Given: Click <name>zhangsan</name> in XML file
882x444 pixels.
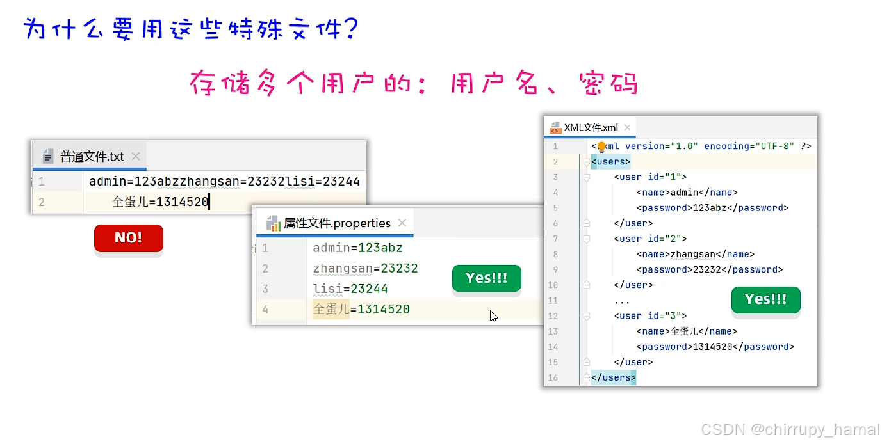Looking at the screenshot, I should (x=696, y=254).
